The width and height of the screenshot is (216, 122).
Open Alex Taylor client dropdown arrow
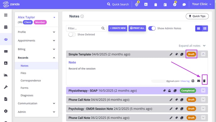click(54, 18)
